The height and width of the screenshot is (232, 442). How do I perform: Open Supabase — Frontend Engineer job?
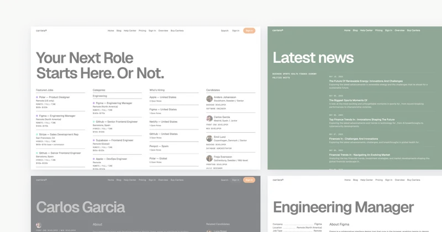[x=114, y=141]
